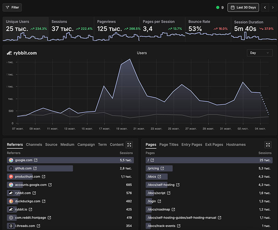Click the Product Hunt favicon icon
Screen dimensions: 278x230
coord(10,176)
